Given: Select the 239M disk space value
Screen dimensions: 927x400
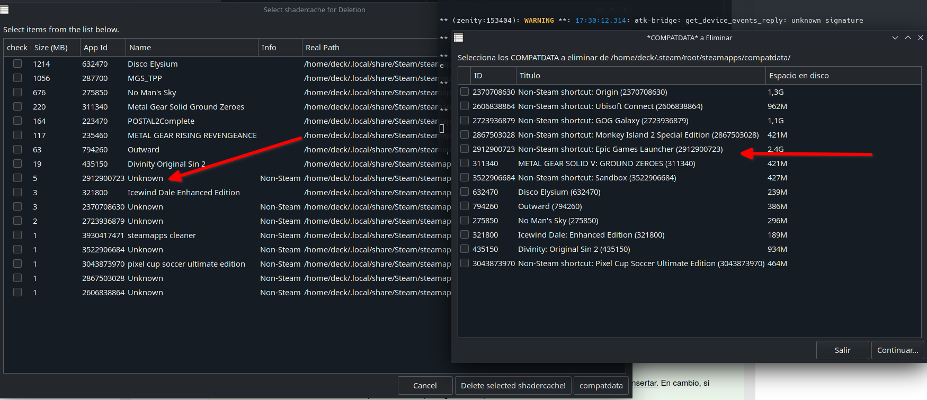Looking at the screenshot, I should click(777, 192).
